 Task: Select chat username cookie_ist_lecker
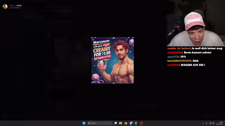178,48
